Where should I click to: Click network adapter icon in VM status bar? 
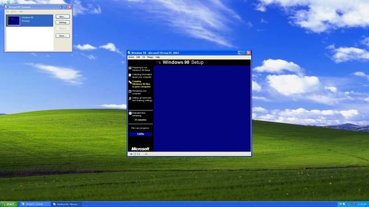146,154
